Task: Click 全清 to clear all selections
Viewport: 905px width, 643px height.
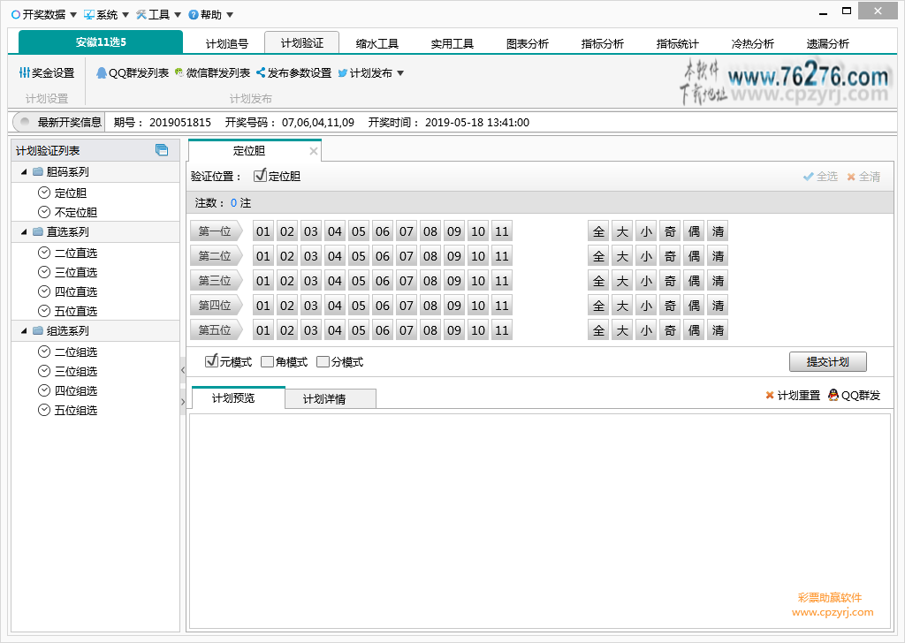Action: (863, 177)
